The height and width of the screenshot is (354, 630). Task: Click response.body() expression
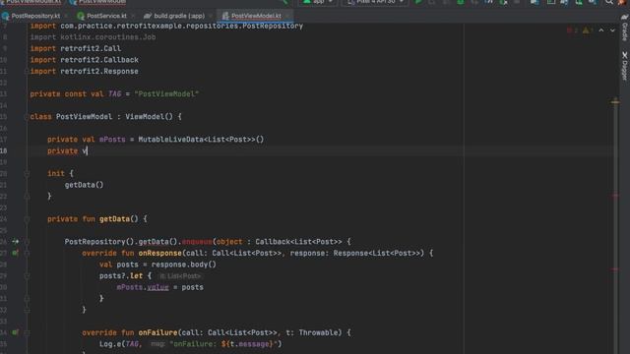(x=184, y=265)
